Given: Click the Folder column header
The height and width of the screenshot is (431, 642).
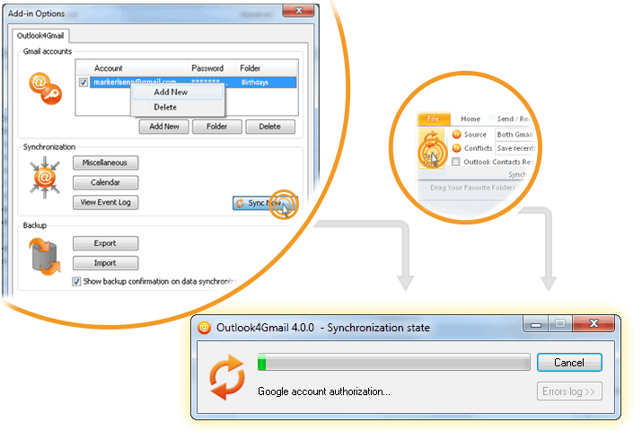Looking at the screenshot, I should click(x=267, y=68).
